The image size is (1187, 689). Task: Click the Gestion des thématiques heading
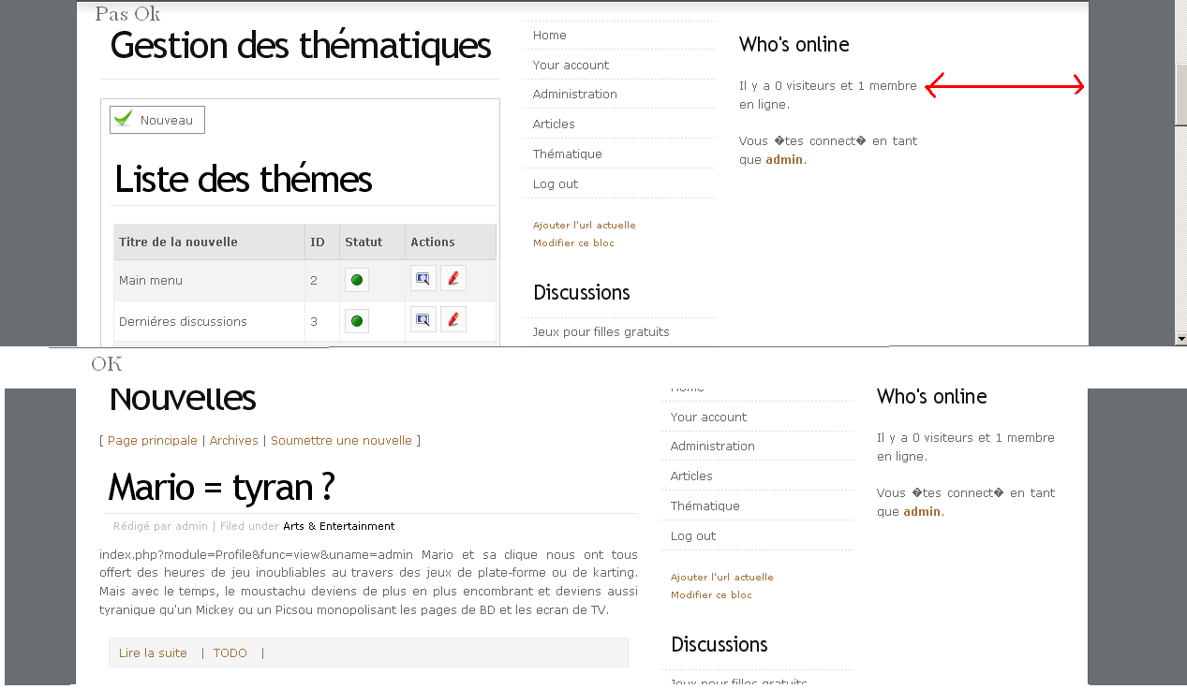301,45
